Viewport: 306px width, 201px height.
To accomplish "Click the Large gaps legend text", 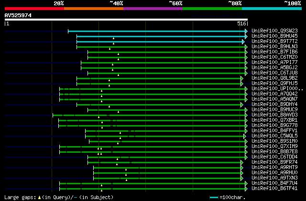I will [x=59, y=197].
